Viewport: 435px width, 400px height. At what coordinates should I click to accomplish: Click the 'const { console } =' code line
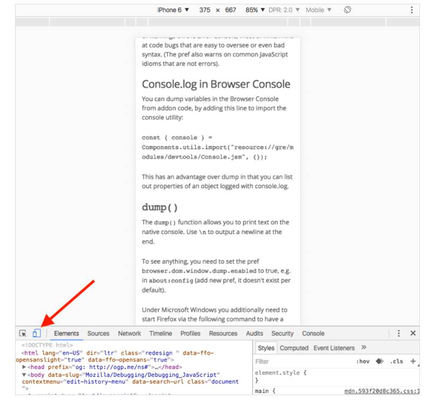pyautogui.click(x=177, y=137)
